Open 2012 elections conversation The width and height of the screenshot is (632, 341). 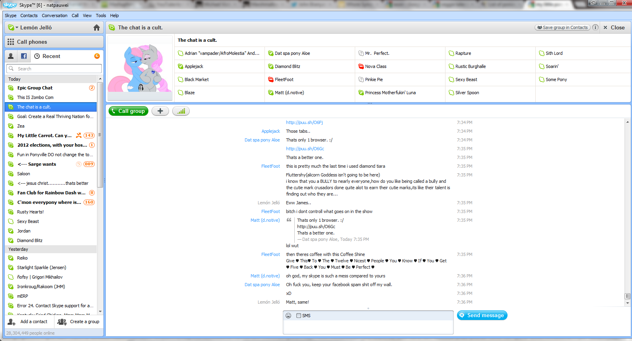51,145
